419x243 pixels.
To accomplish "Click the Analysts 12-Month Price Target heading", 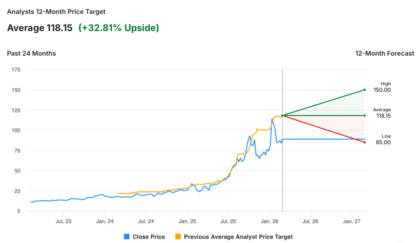I will pyautogui.click(x=56, y=12).
